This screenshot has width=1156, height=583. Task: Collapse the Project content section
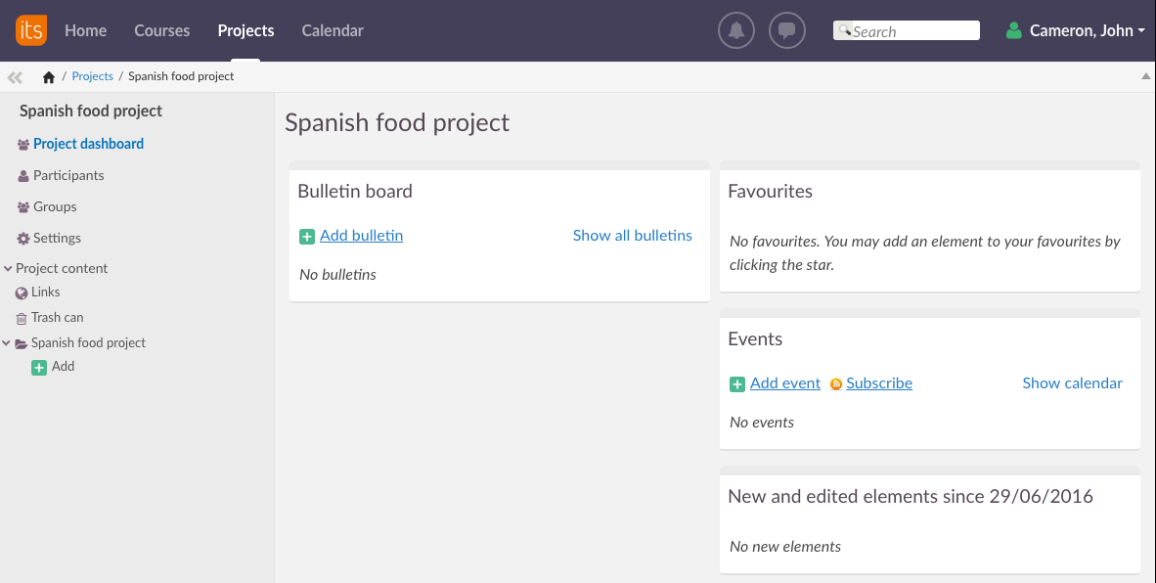[8, 269]
